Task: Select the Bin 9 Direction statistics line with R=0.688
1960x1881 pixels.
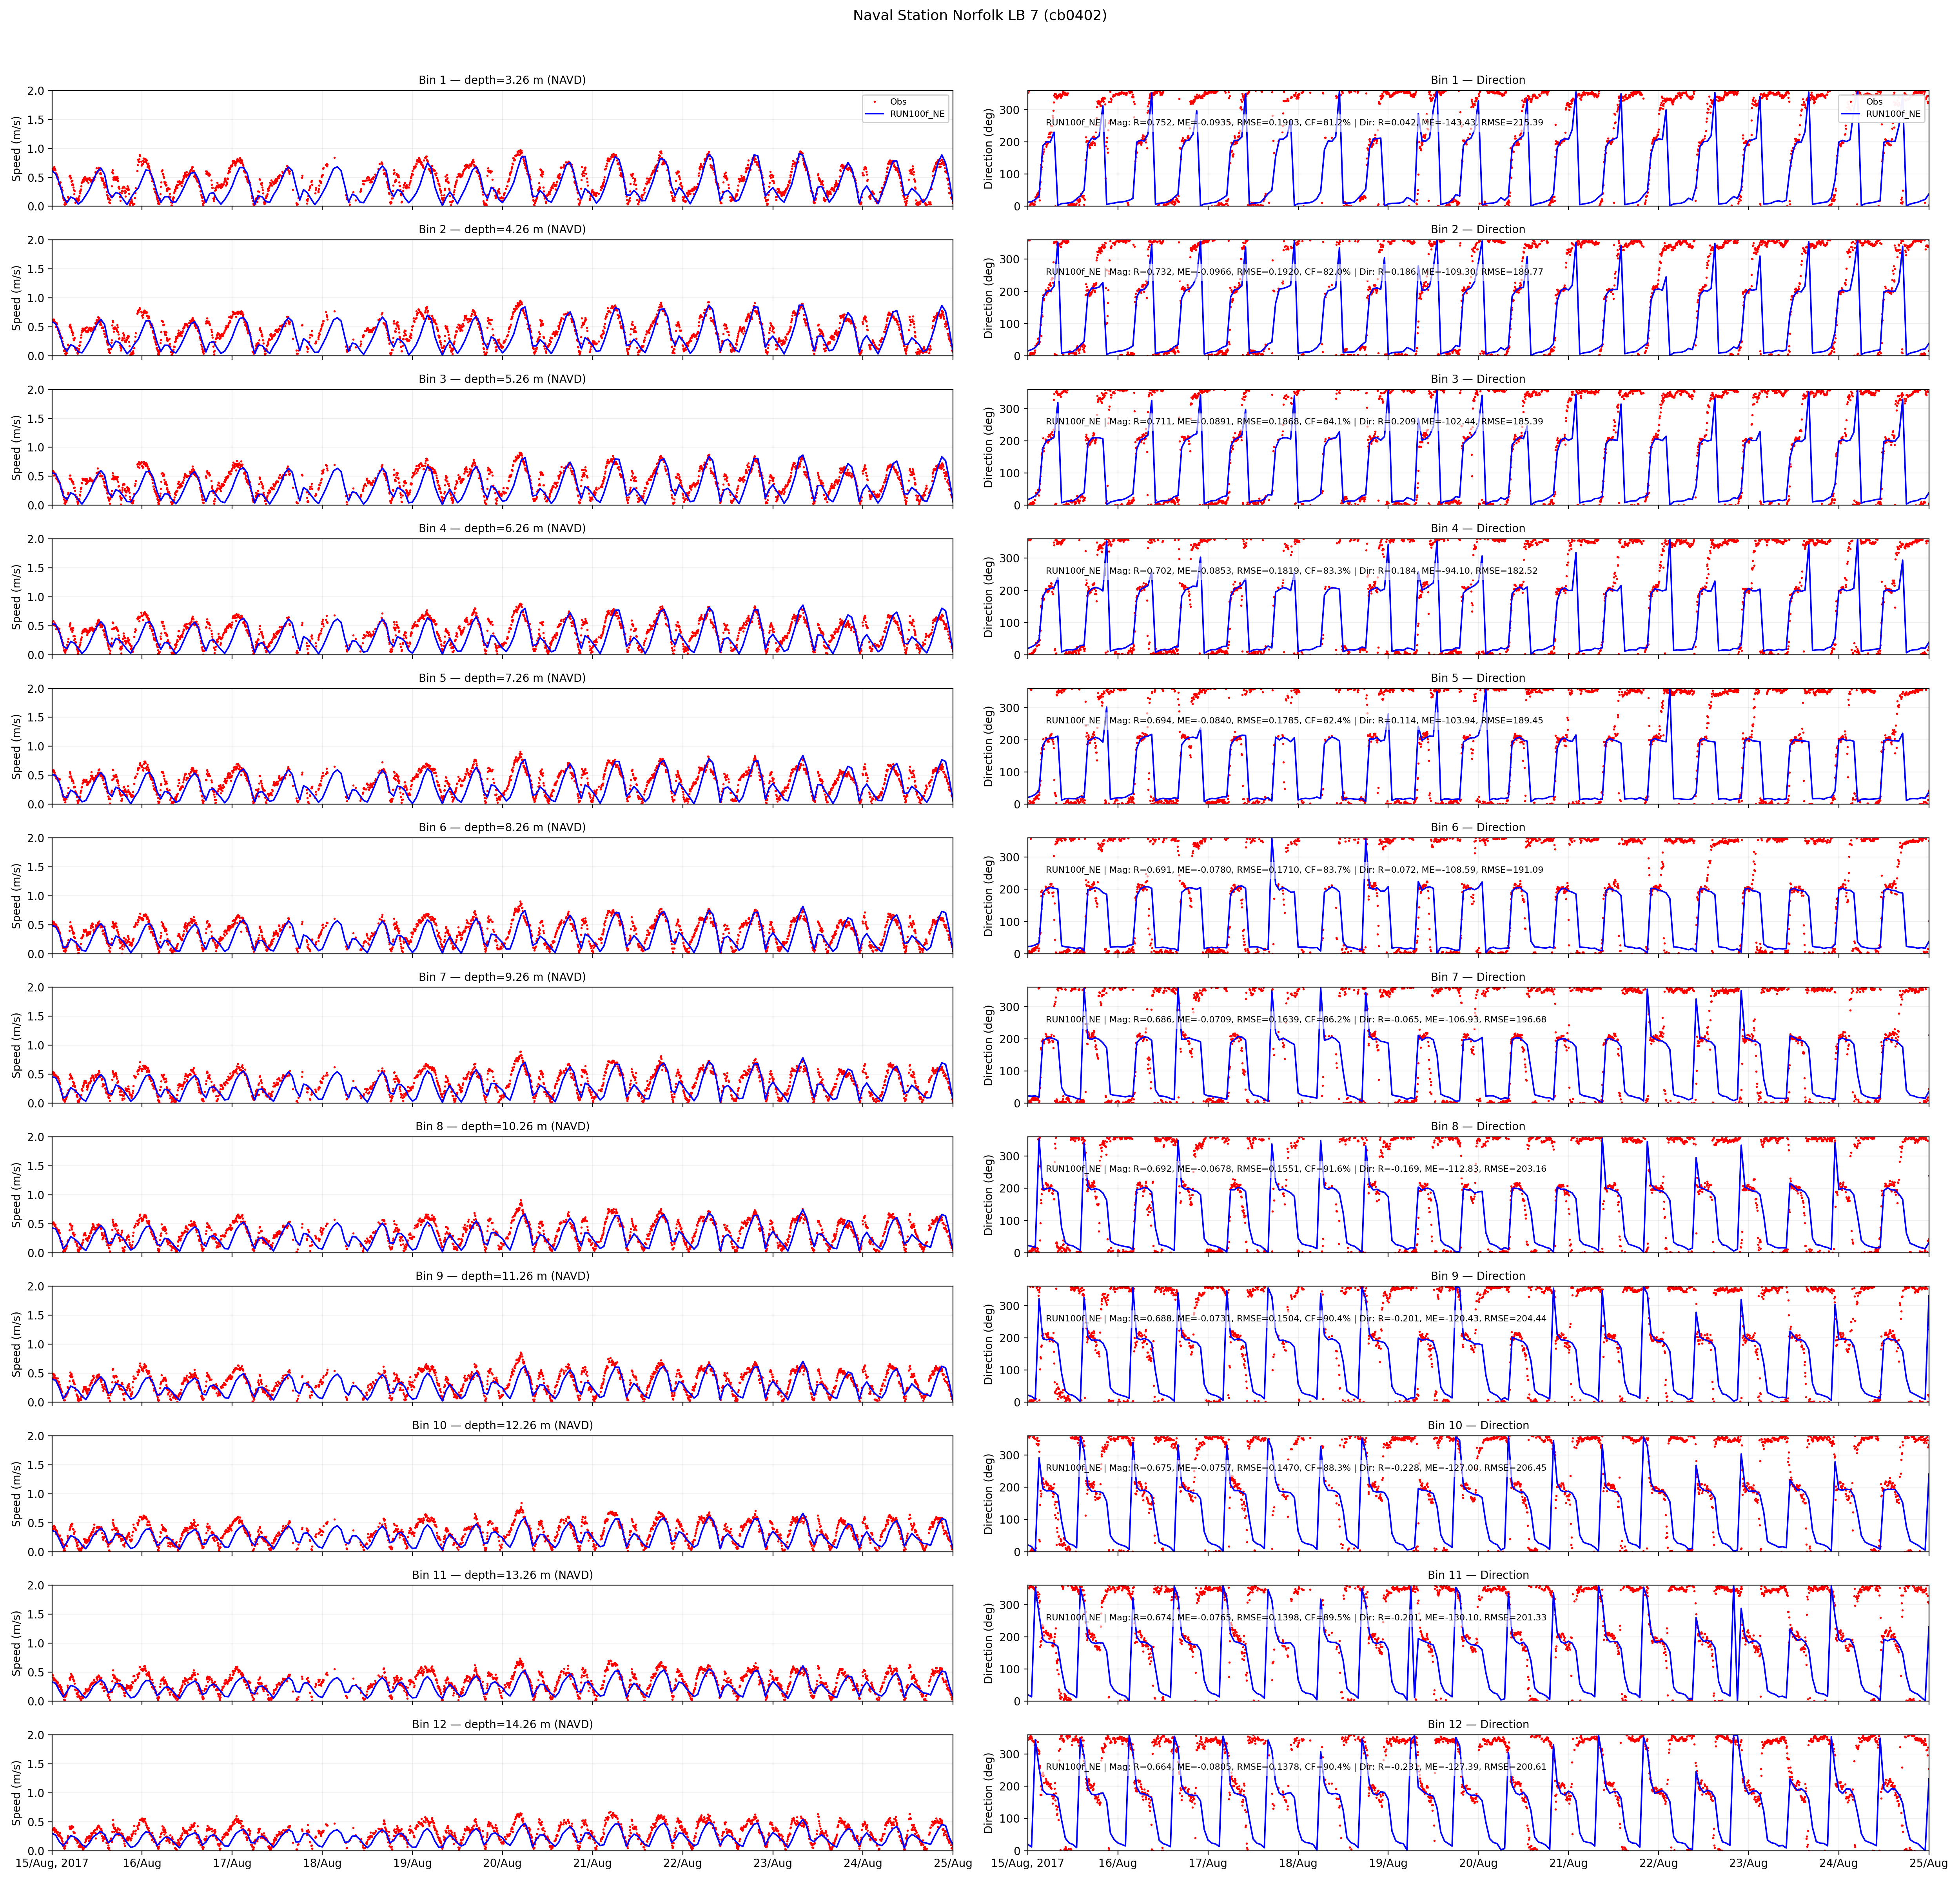Action: [x=1296, y=1318]
